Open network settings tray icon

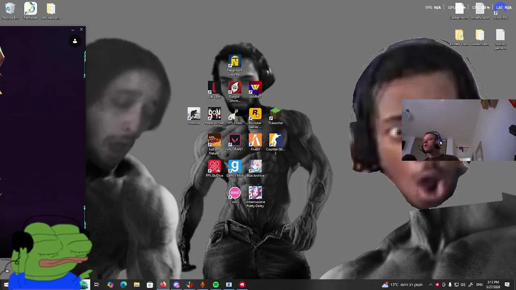[456, 285]
